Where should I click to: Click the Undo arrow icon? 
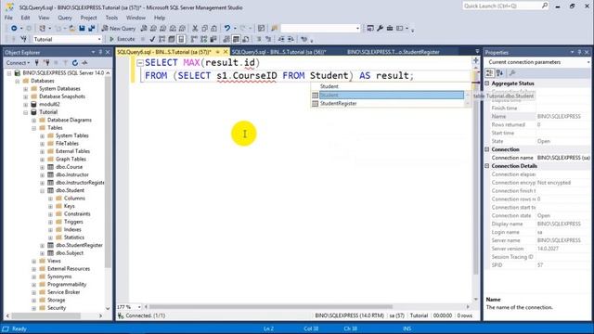226,29
